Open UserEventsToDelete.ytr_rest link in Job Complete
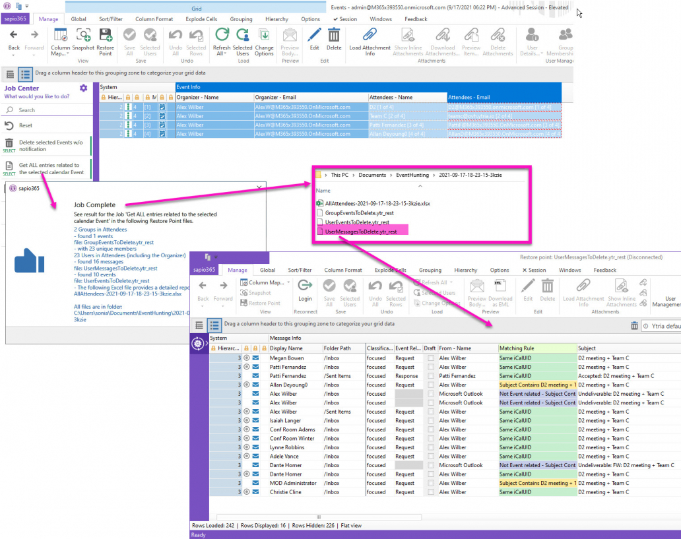681x539 pixels. tap(116, 281)
